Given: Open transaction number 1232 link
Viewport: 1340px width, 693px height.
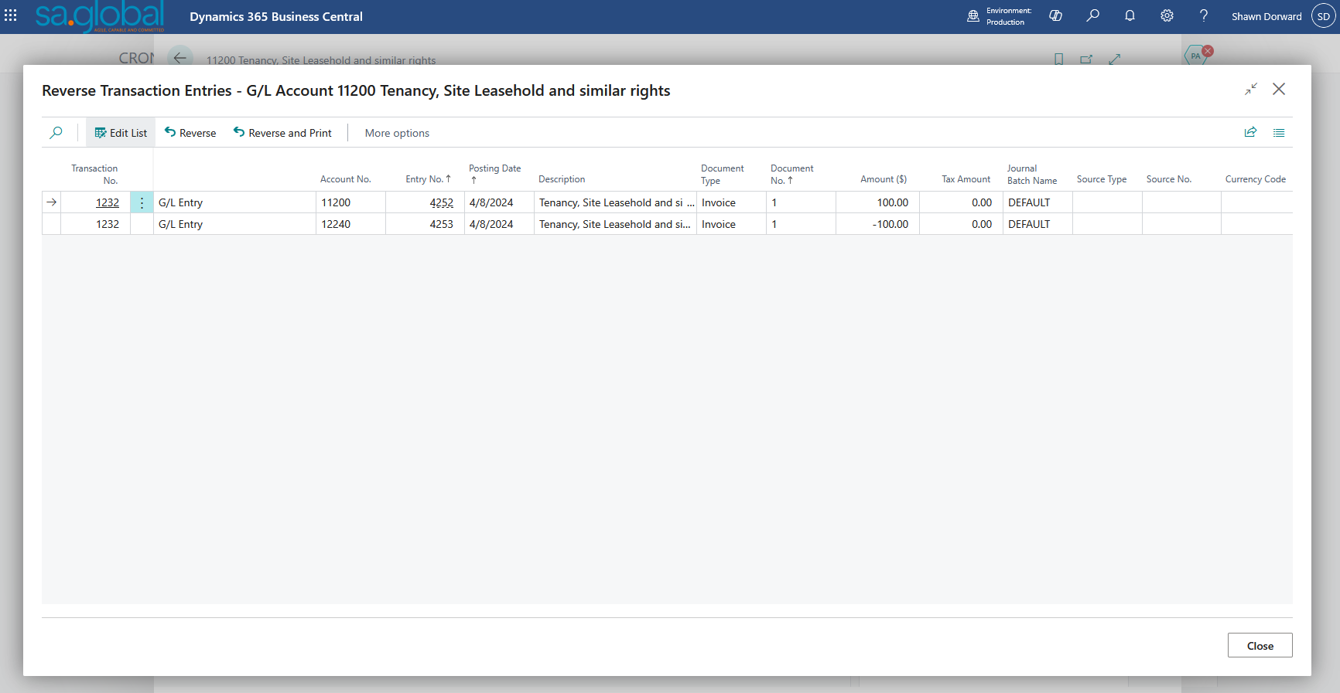Looking at the screenshot, I should [x=108, y=202].
